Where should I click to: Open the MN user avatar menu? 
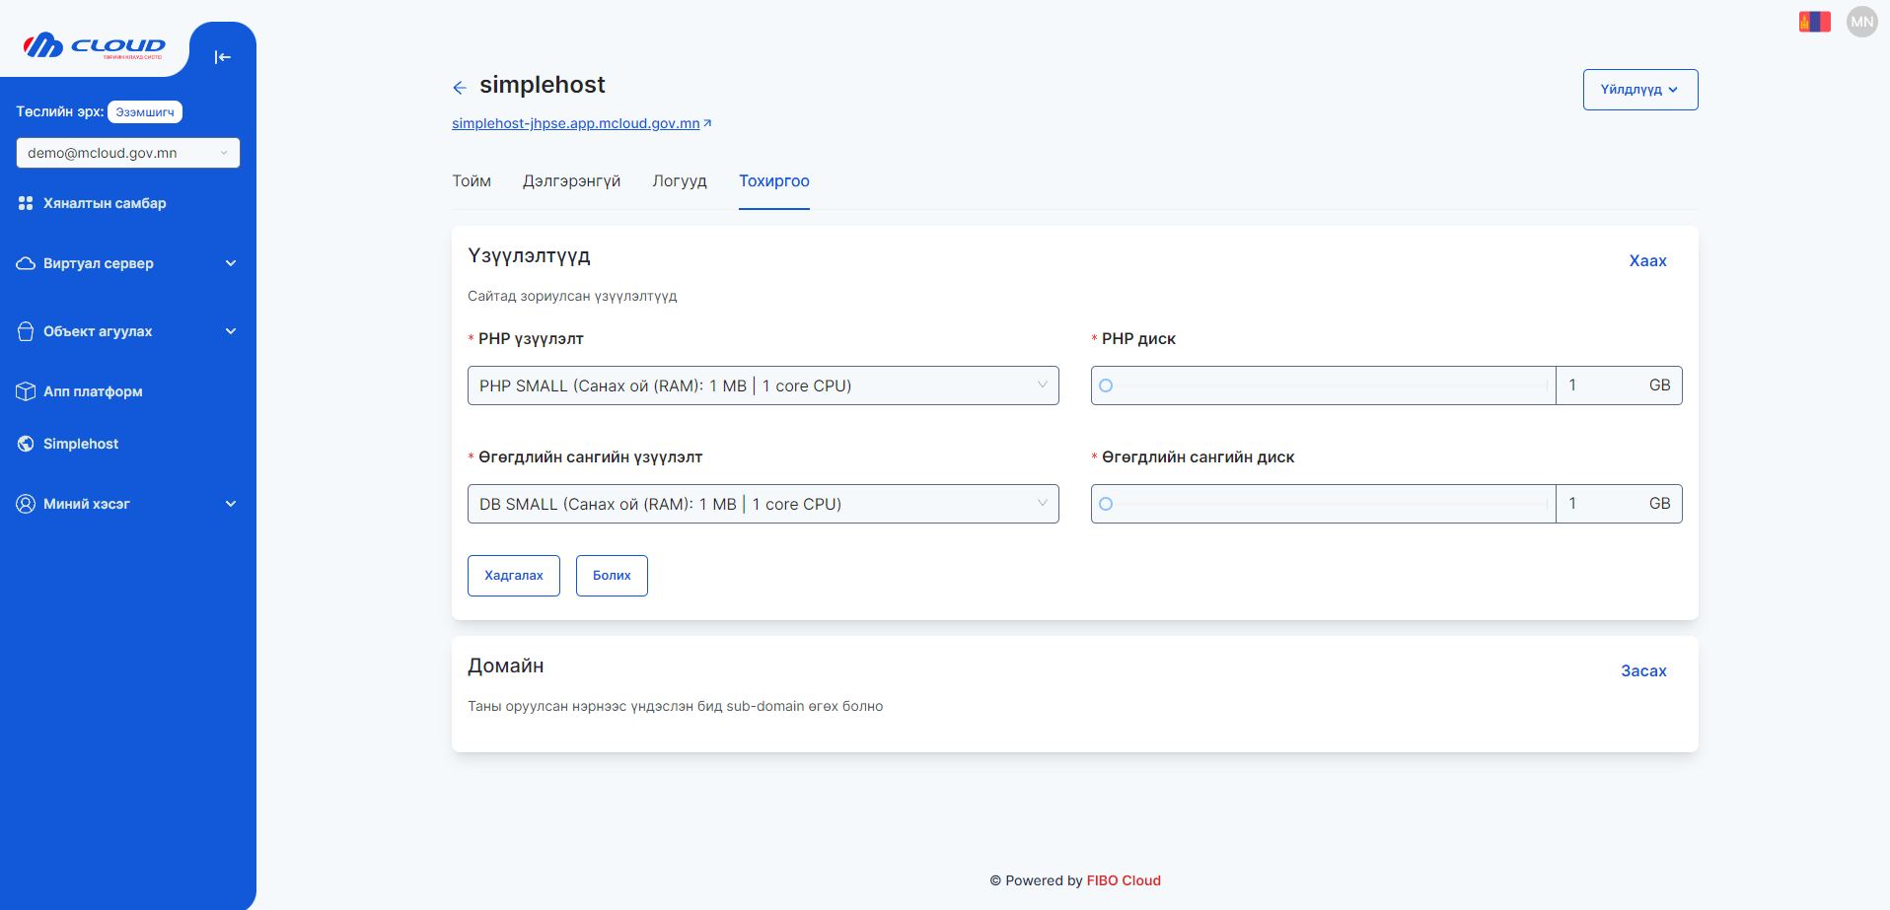(1861, 21)
